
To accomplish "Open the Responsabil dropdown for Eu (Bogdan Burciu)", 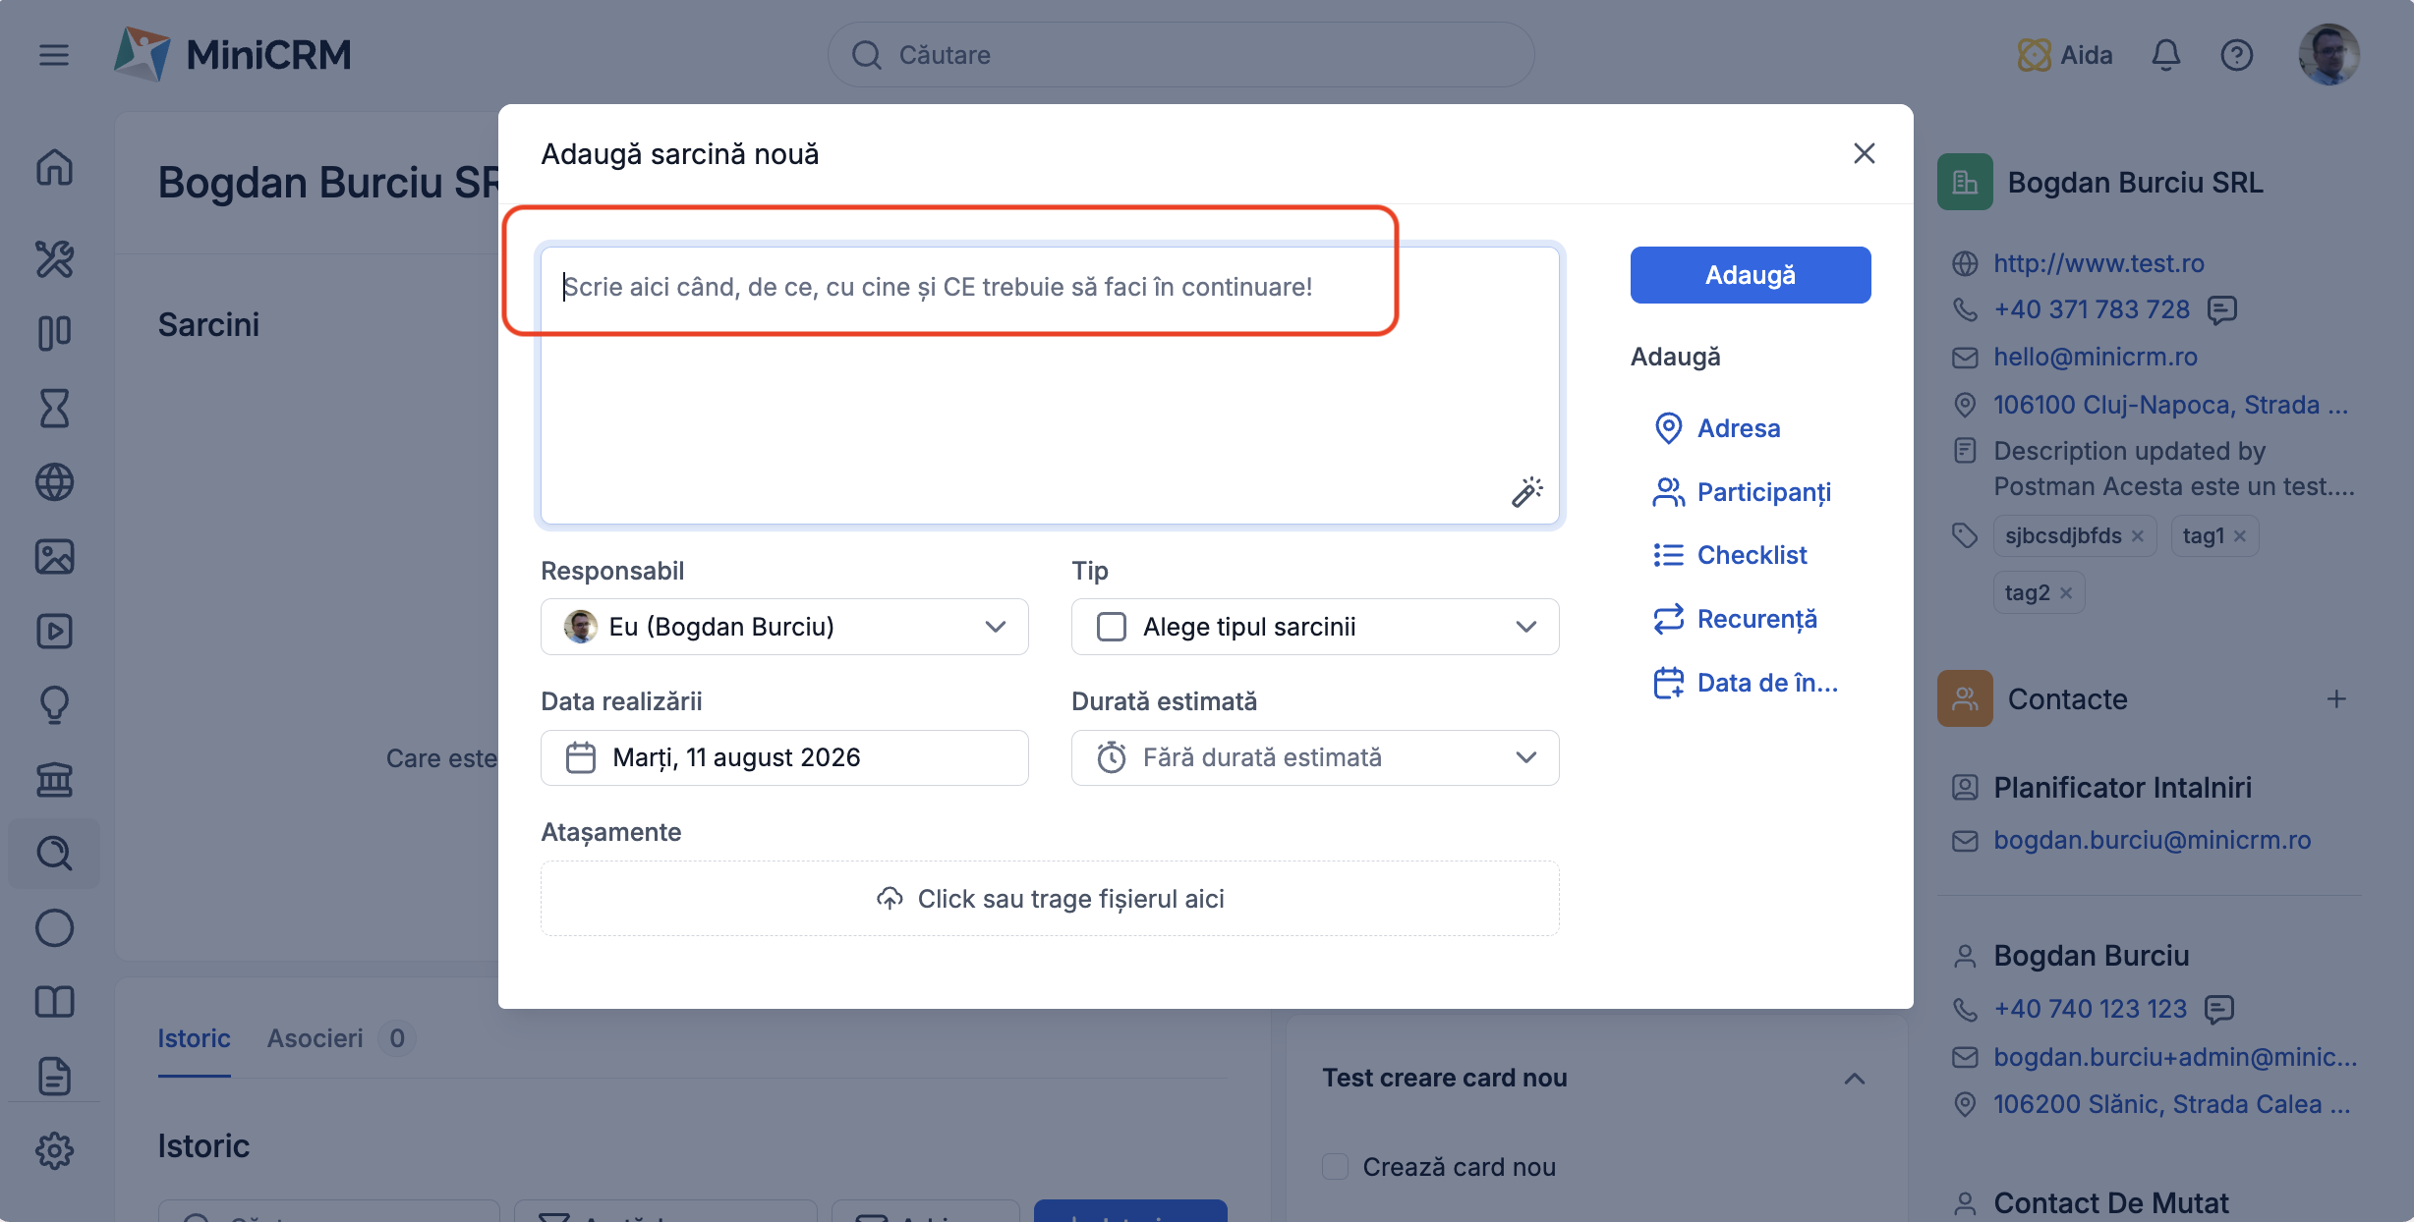I will 784,627.
